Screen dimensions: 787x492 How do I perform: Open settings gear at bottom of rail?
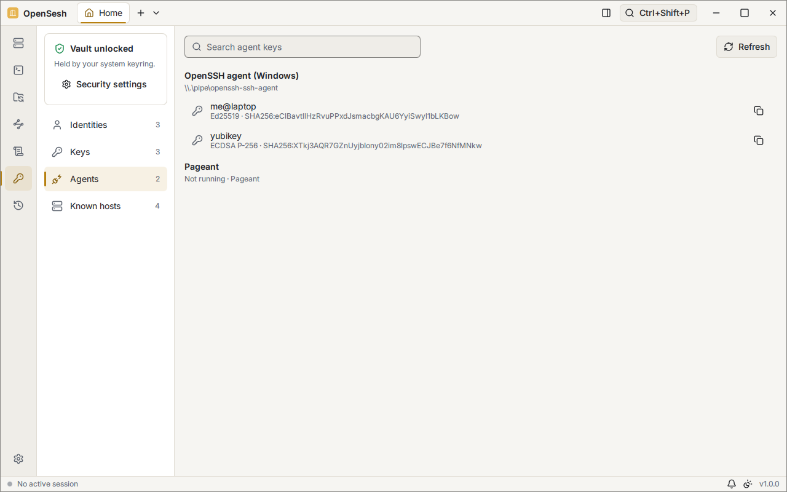click(18, 459)
